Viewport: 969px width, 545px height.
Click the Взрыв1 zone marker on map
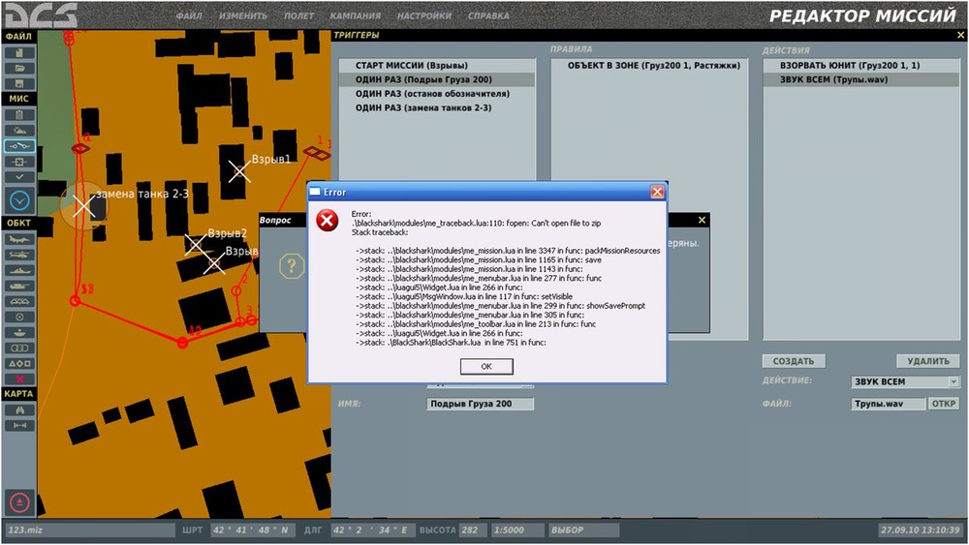click(239, 171)
